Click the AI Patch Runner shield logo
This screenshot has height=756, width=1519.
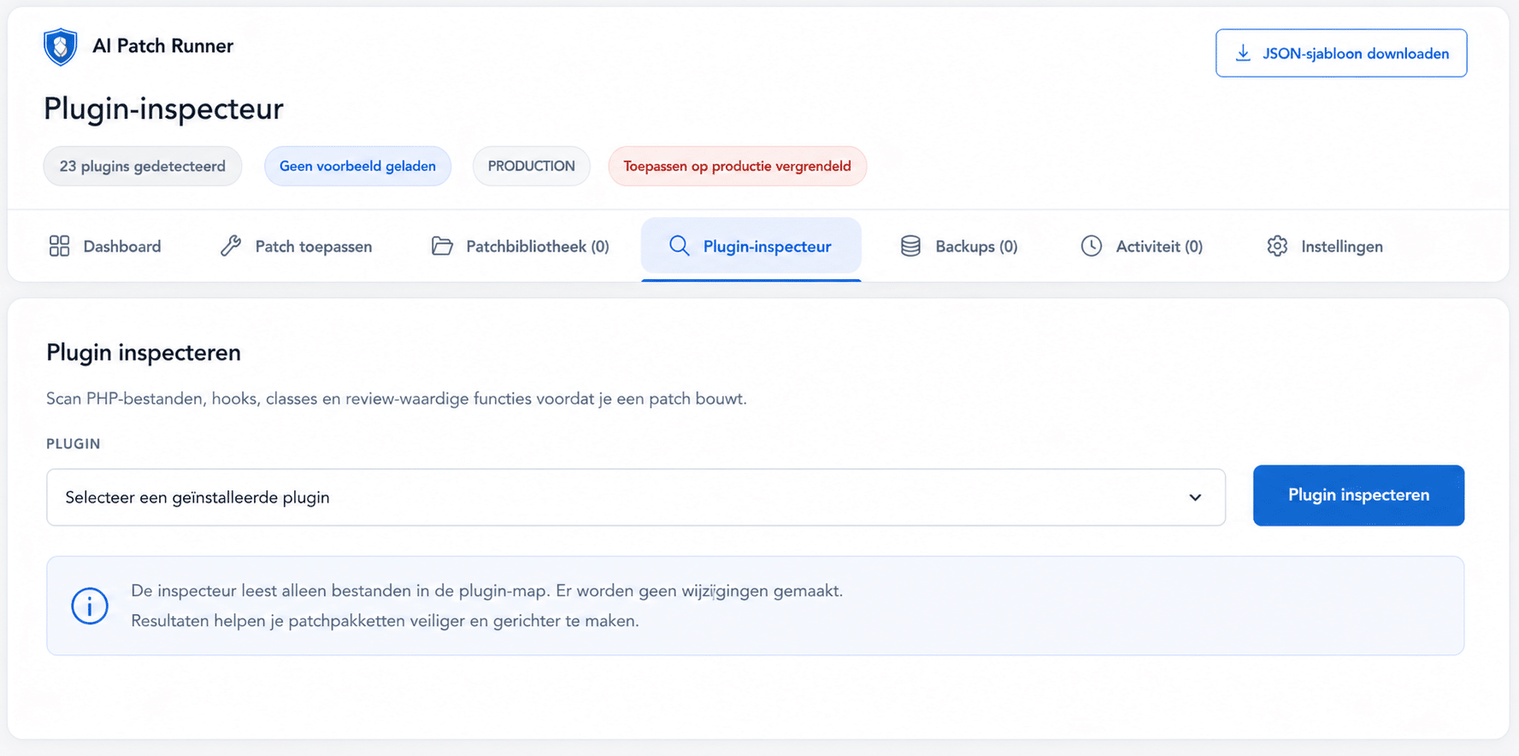pyautogui.click(x=60, y=46)
